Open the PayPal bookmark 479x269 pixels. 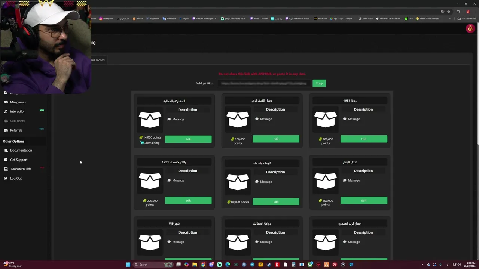tap(184, 19)
